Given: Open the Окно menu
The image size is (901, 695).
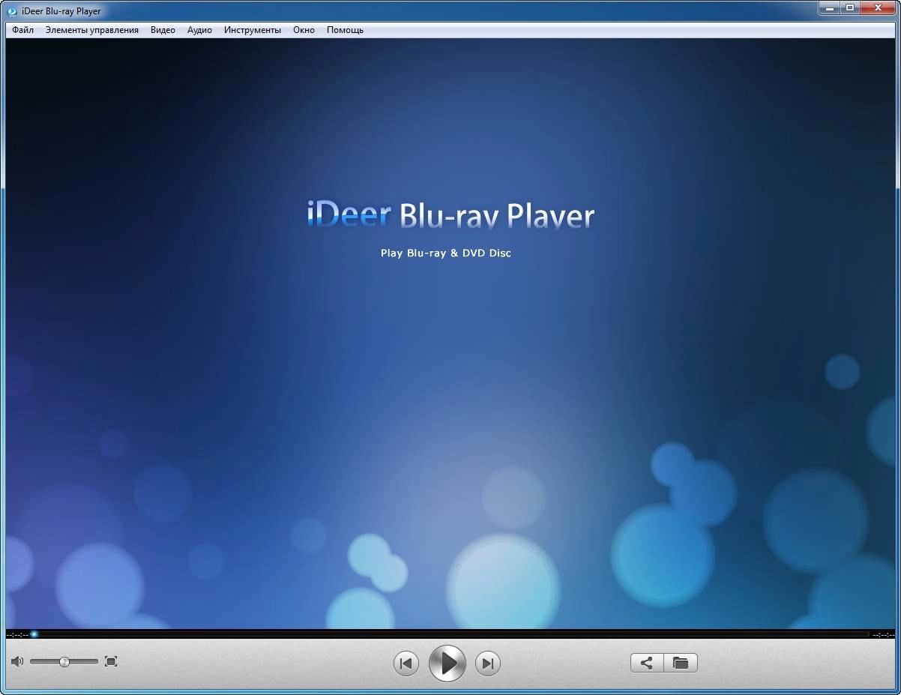Looking at the screenshot, I should (x=304, y=30).
